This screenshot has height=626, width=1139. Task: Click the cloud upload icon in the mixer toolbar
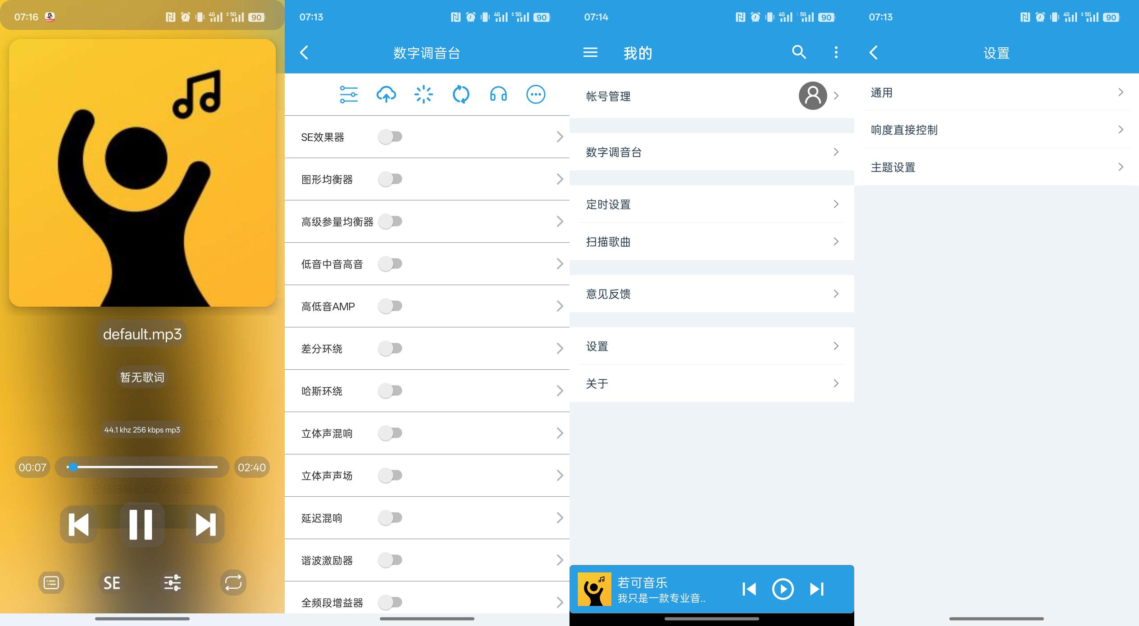tap(386, 95)
